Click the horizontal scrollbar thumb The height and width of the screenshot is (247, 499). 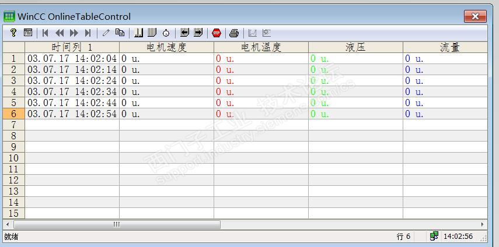117,224
